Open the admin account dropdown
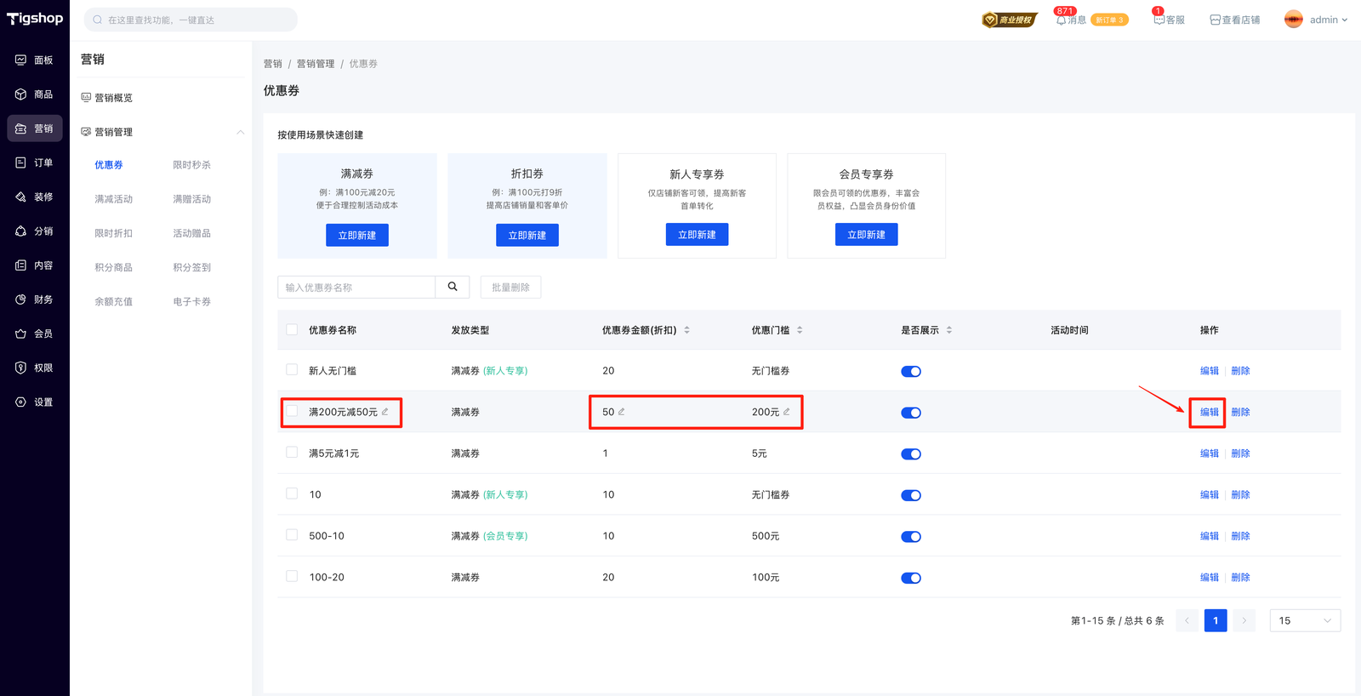The image size is (1361, 696). [x=1317, y=20]
